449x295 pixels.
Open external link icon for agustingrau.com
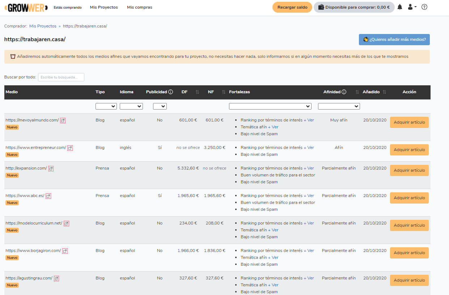(x=56, y=278)
